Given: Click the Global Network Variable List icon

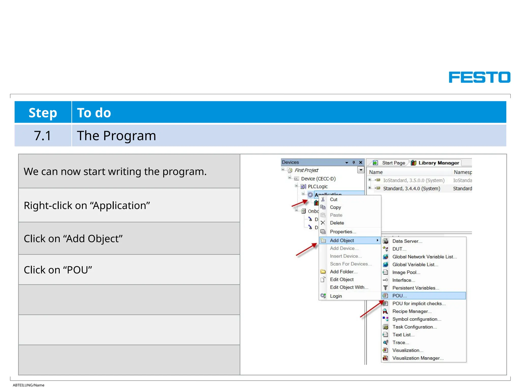Looking at the screenshot, I should [x=385, y=257].
